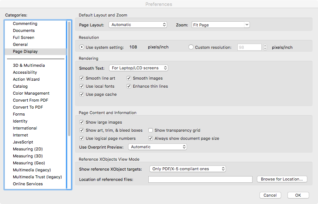The image size is (318, 204).
Task: Open the Zoom combo box arrow
Action: coord(247,25)
